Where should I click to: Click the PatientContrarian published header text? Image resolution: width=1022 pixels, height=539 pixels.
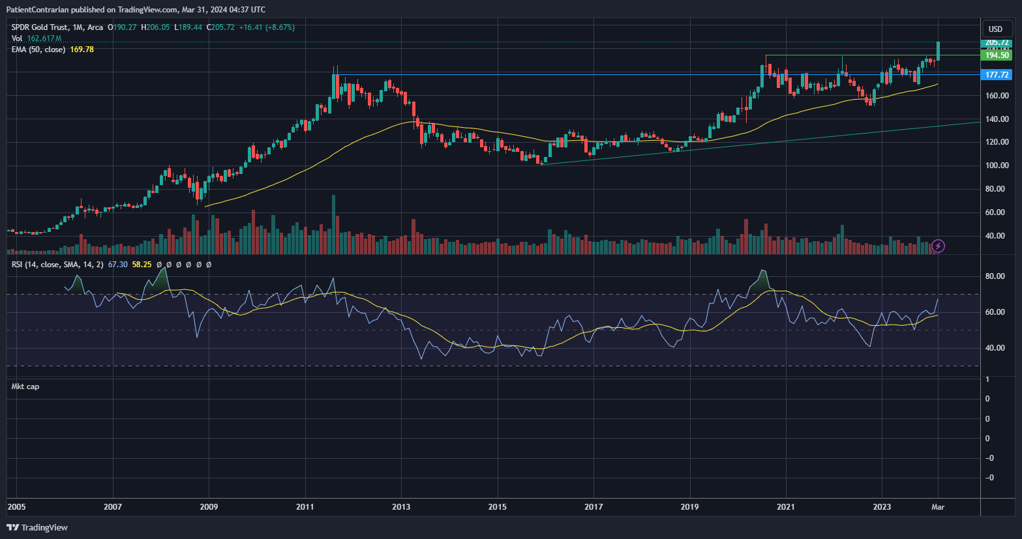click(x=136, y=9)
